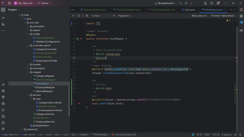Open the sky-take-out project dropdown
The image size is (244, 137).
click(x=24, y=3)
